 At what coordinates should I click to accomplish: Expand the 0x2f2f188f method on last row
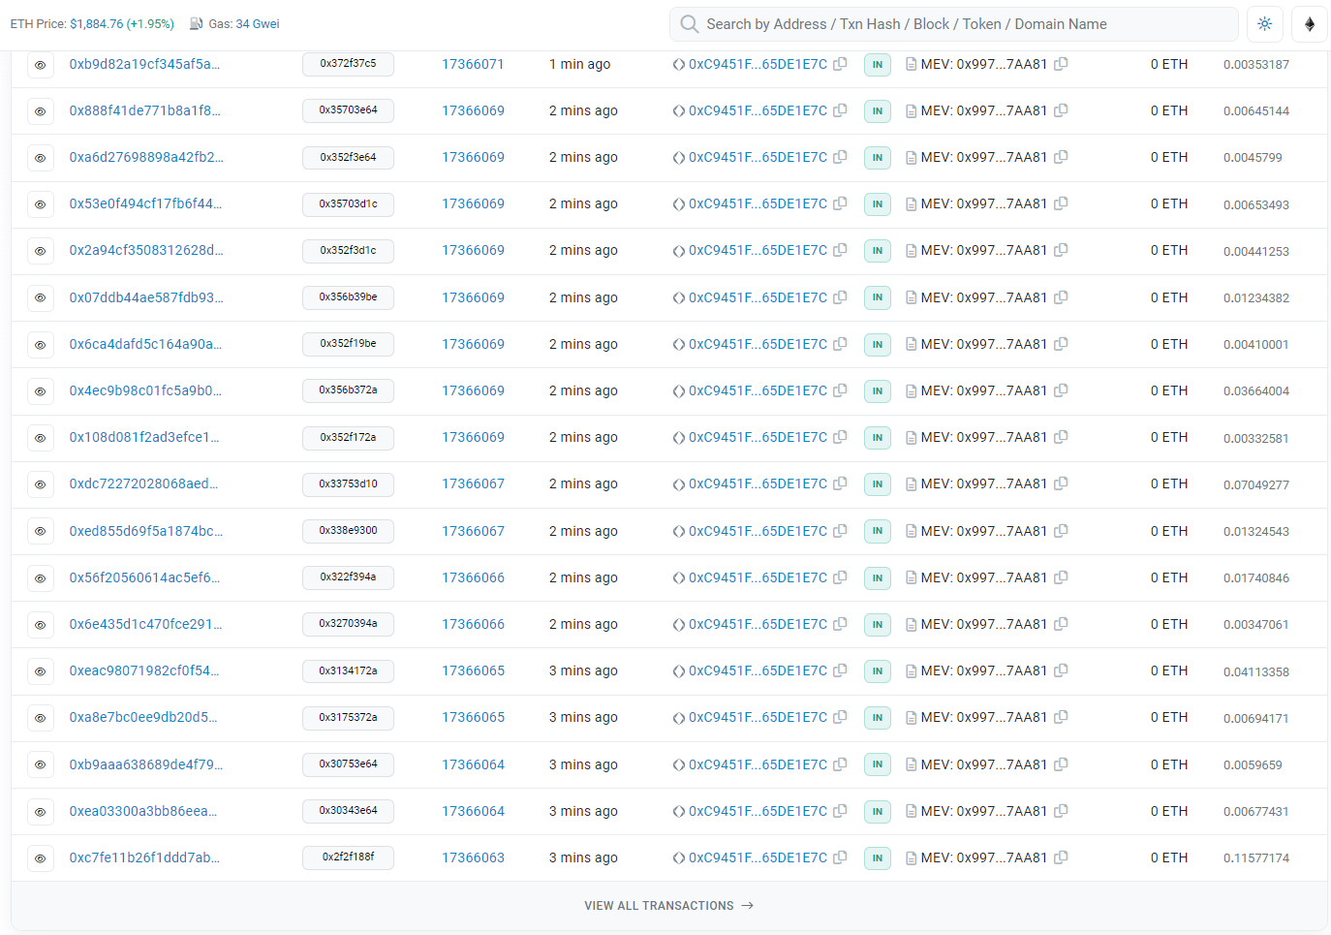(x=348, y=857)
